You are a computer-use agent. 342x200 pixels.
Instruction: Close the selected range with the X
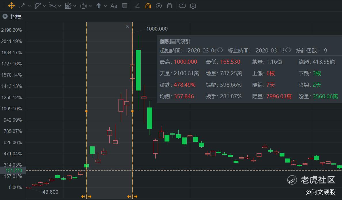pyautogui.click(x=127, y=26)
